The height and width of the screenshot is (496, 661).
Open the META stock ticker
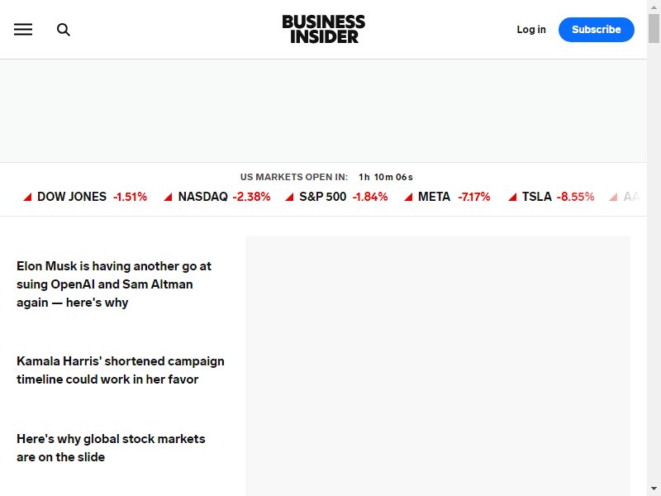[x=447, y=197]
